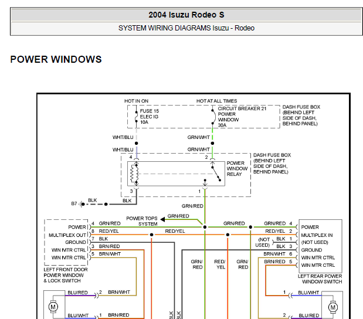Click 'BRN/RED' at pin 3 of left front switch
Screen dimensions: 363x319
click(109, 246)
